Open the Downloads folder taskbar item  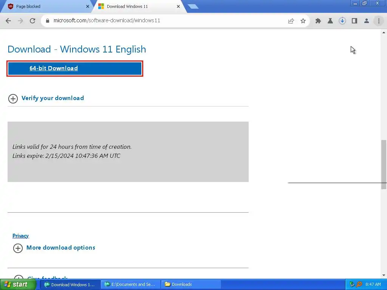191,285
